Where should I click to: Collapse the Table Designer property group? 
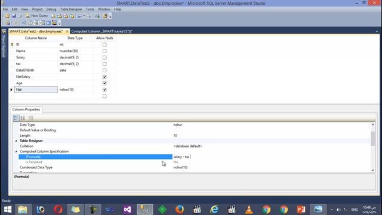(16, 141)
